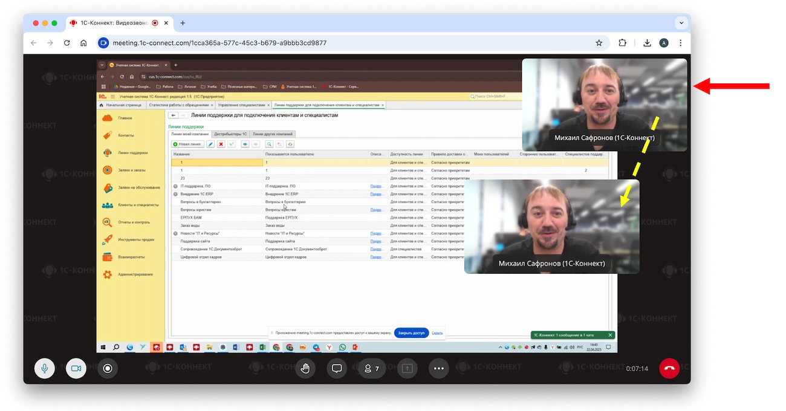Screen dimensions: 786x411
Task: Click the Закрыть доступ button
Action: tap(411, 333)
